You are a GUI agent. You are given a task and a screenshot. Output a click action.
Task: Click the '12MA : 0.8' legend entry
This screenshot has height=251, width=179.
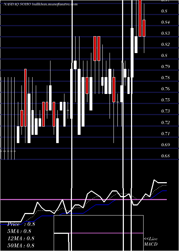point(21,238)
